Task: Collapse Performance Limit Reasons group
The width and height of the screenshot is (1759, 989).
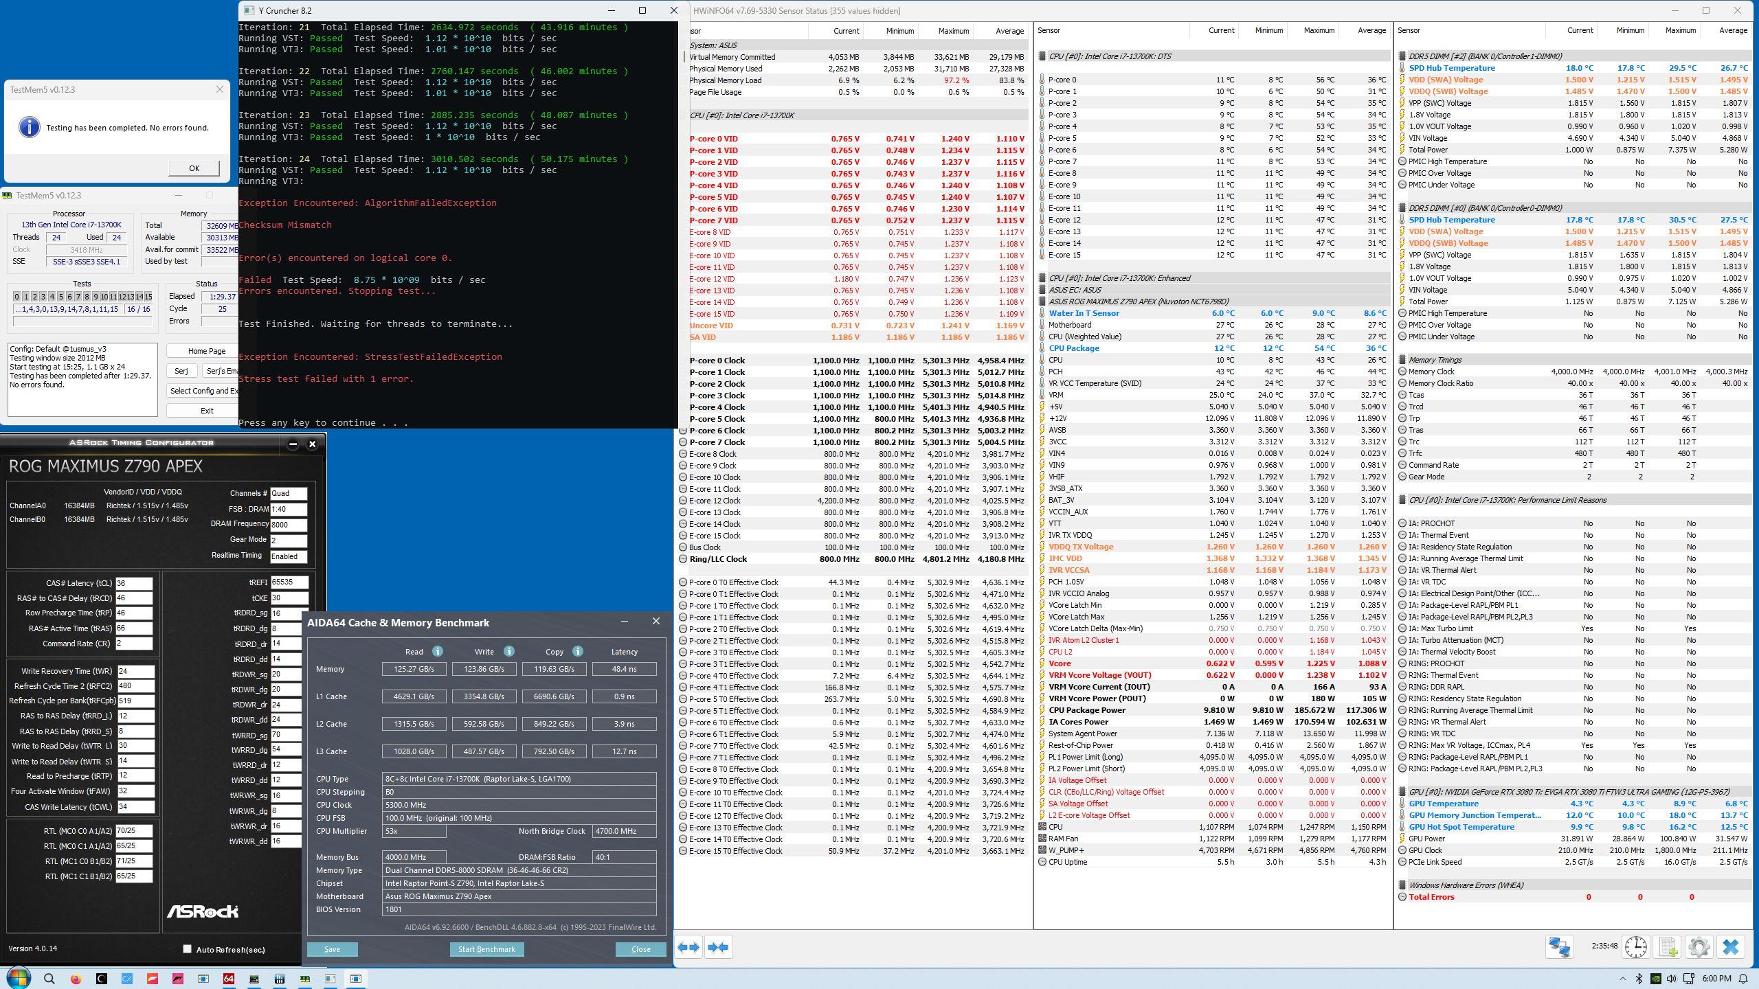Action: (x=1402, y=500)
